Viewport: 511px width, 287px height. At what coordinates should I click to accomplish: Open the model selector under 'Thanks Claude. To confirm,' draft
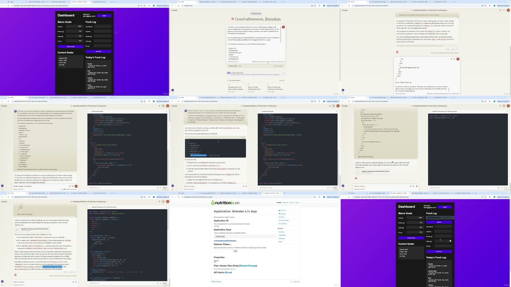tap(19, 189)
